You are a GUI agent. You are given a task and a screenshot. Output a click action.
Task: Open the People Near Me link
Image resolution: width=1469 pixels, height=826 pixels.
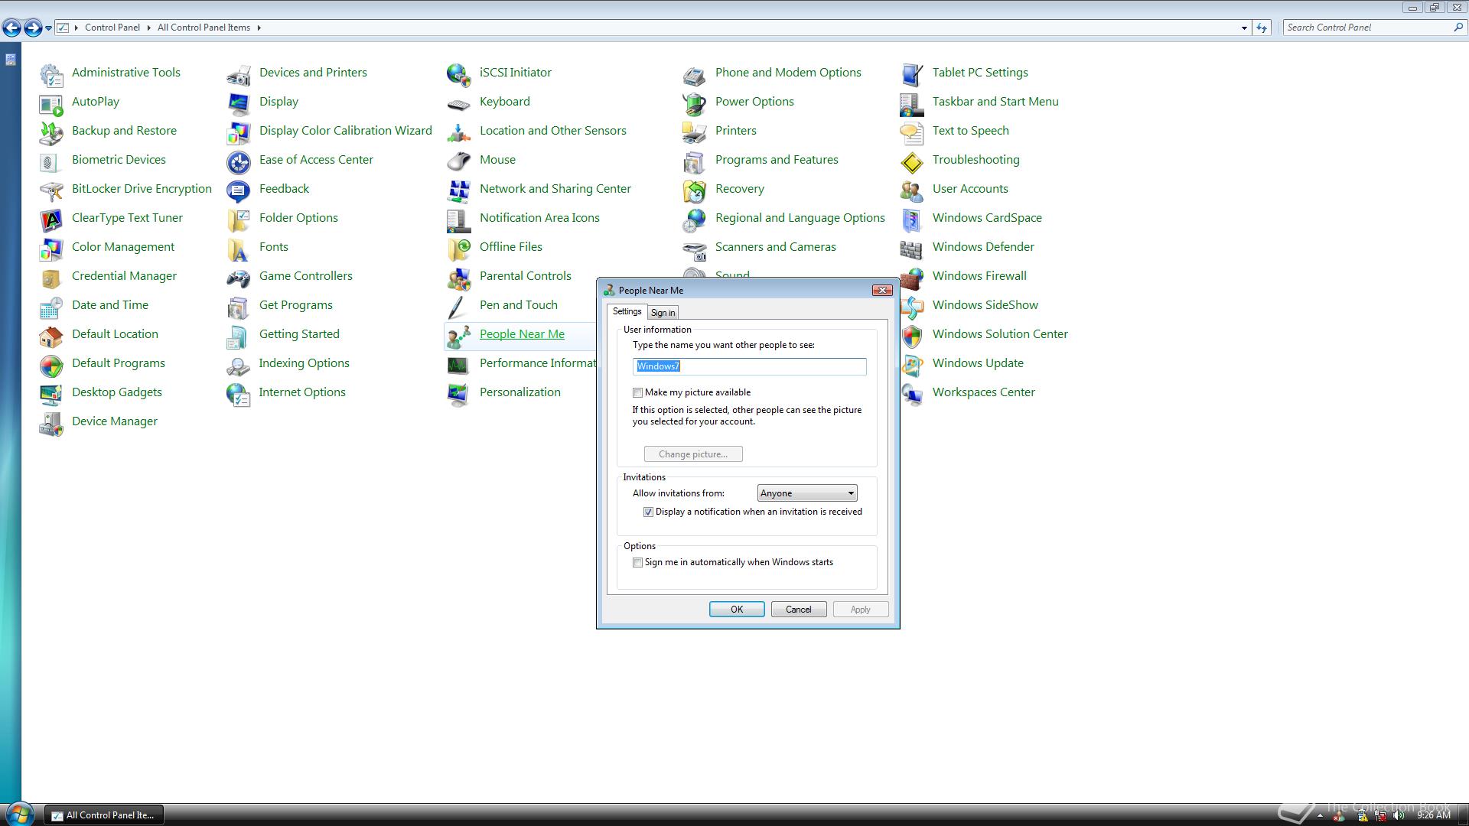click(x=522, y=334)
